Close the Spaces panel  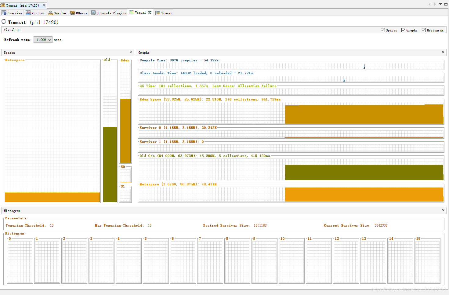(x=131, y=52)
